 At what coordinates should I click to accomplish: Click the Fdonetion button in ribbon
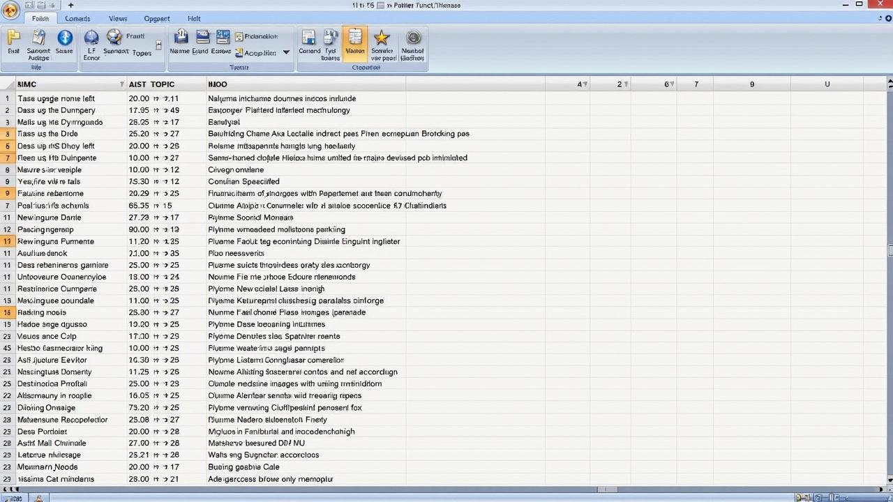pyautogui.click(x=257, y=36)
